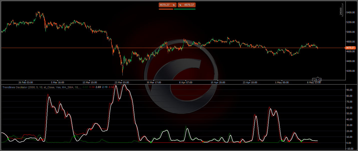Click the sell price button 4670.27
The width and height of the screenshot is (358, 151).
pos(168,5)
